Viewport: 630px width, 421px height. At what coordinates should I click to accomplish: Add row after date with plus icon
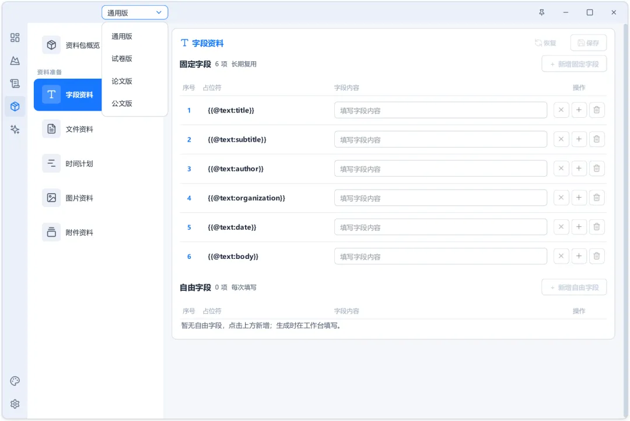coord(579,227)
